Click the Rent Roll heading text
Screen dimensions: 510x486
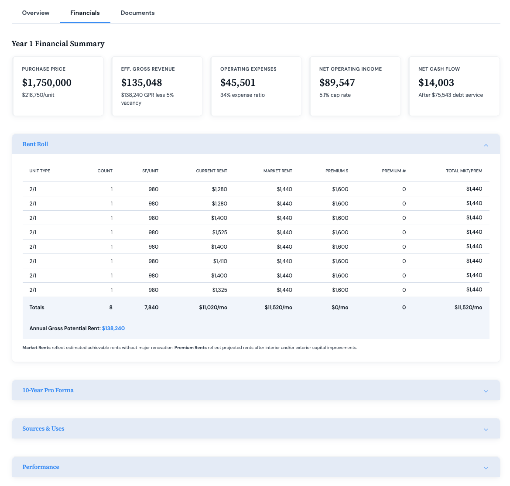[x=35, y=144]
